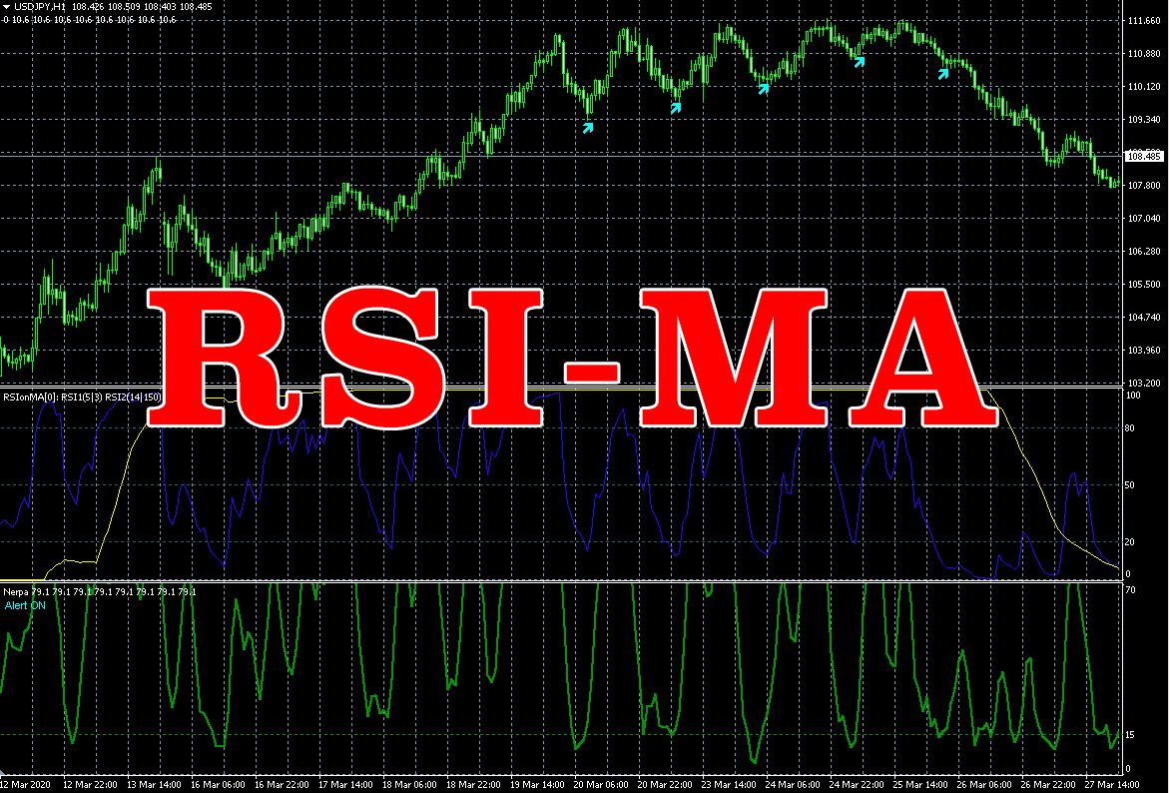Click the 20 Mar 22:00 time label

tap(665, 784)
